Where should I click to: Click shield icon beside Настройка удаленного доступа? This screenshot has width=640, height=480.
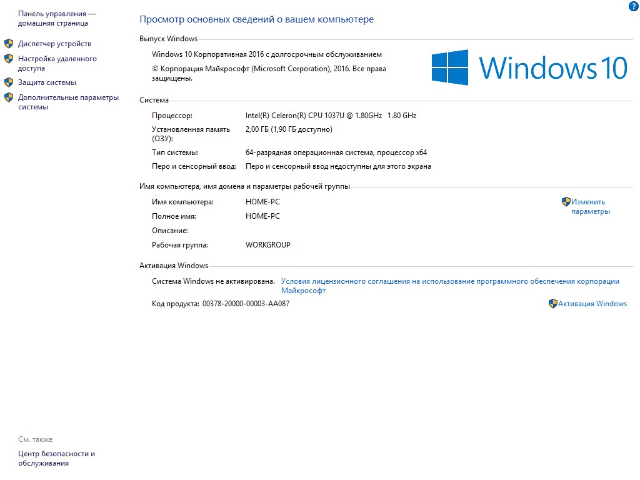tap(9, 59)
